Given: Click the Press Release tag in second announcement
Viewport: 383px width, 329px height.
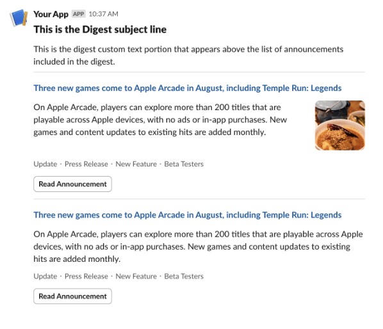Looking at the screenshot, I should coord(86,277).
